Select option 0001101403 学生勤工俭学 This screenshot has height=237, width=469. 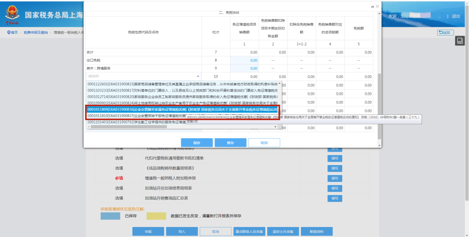click(x=182, y=122)
